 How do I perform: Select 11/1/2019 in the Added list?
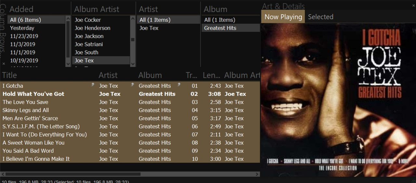36,52
